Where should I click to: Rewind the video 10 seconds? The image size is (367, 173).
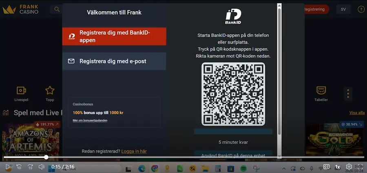coord(19,166)
